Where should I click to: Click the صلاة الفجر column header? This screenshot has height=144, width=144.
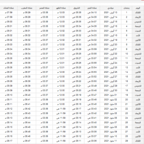coord(92,8)
